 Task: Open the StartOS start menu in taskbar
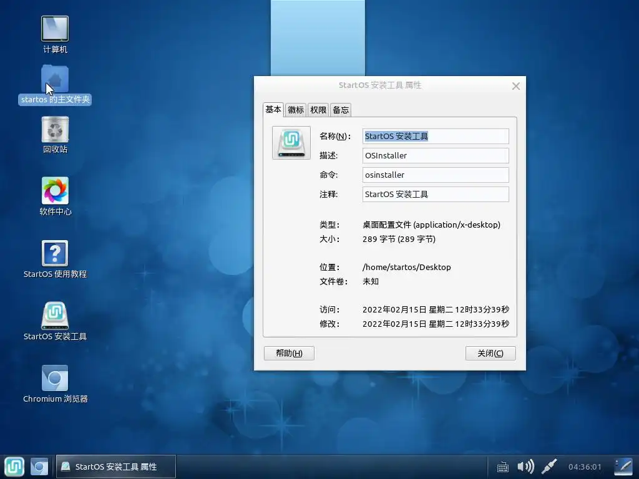pyautogui.click(x=14, y=467)
